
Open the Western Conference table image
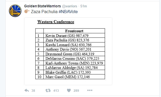point(68,51)
